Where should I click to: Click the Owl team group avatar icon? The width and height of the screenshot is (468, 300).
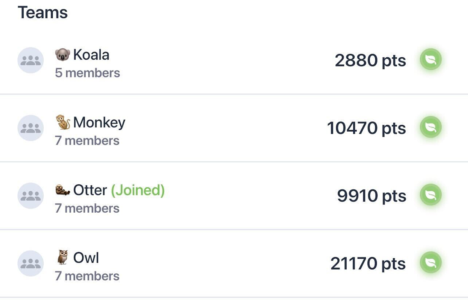tap(30, 263)
